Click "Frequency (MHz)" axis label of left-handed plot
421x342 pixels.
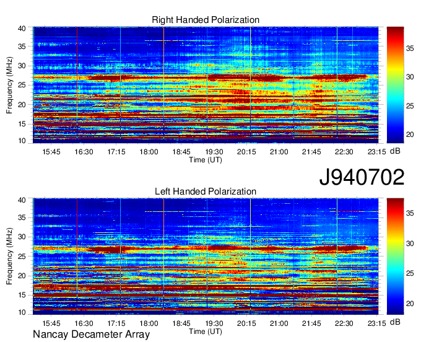[x=9, y=256]
